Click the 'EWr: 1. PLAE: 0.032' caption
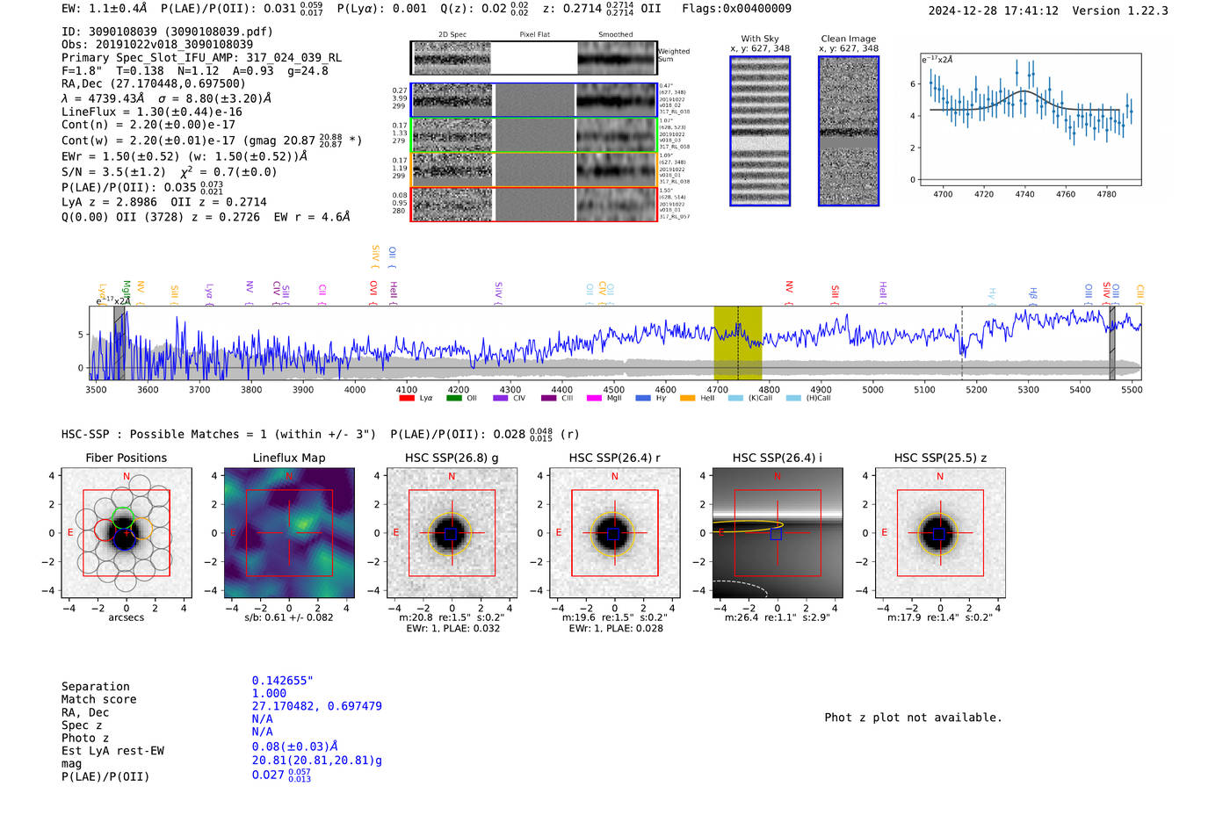The image size is (1230, 837). click(452, 628)
